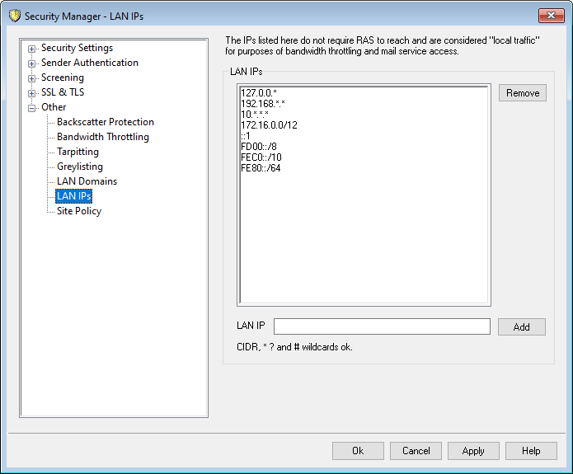This screenshot has width=573, height=474.
Task: Expand the Sender Authentication node
Action: [x=32, y=63]
